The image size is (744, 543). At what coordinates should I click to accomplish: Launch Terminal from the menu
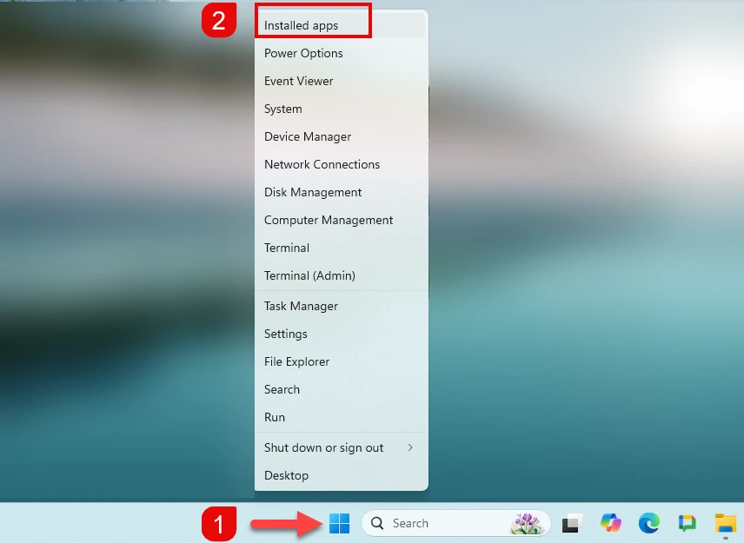[x=342, y=248]
